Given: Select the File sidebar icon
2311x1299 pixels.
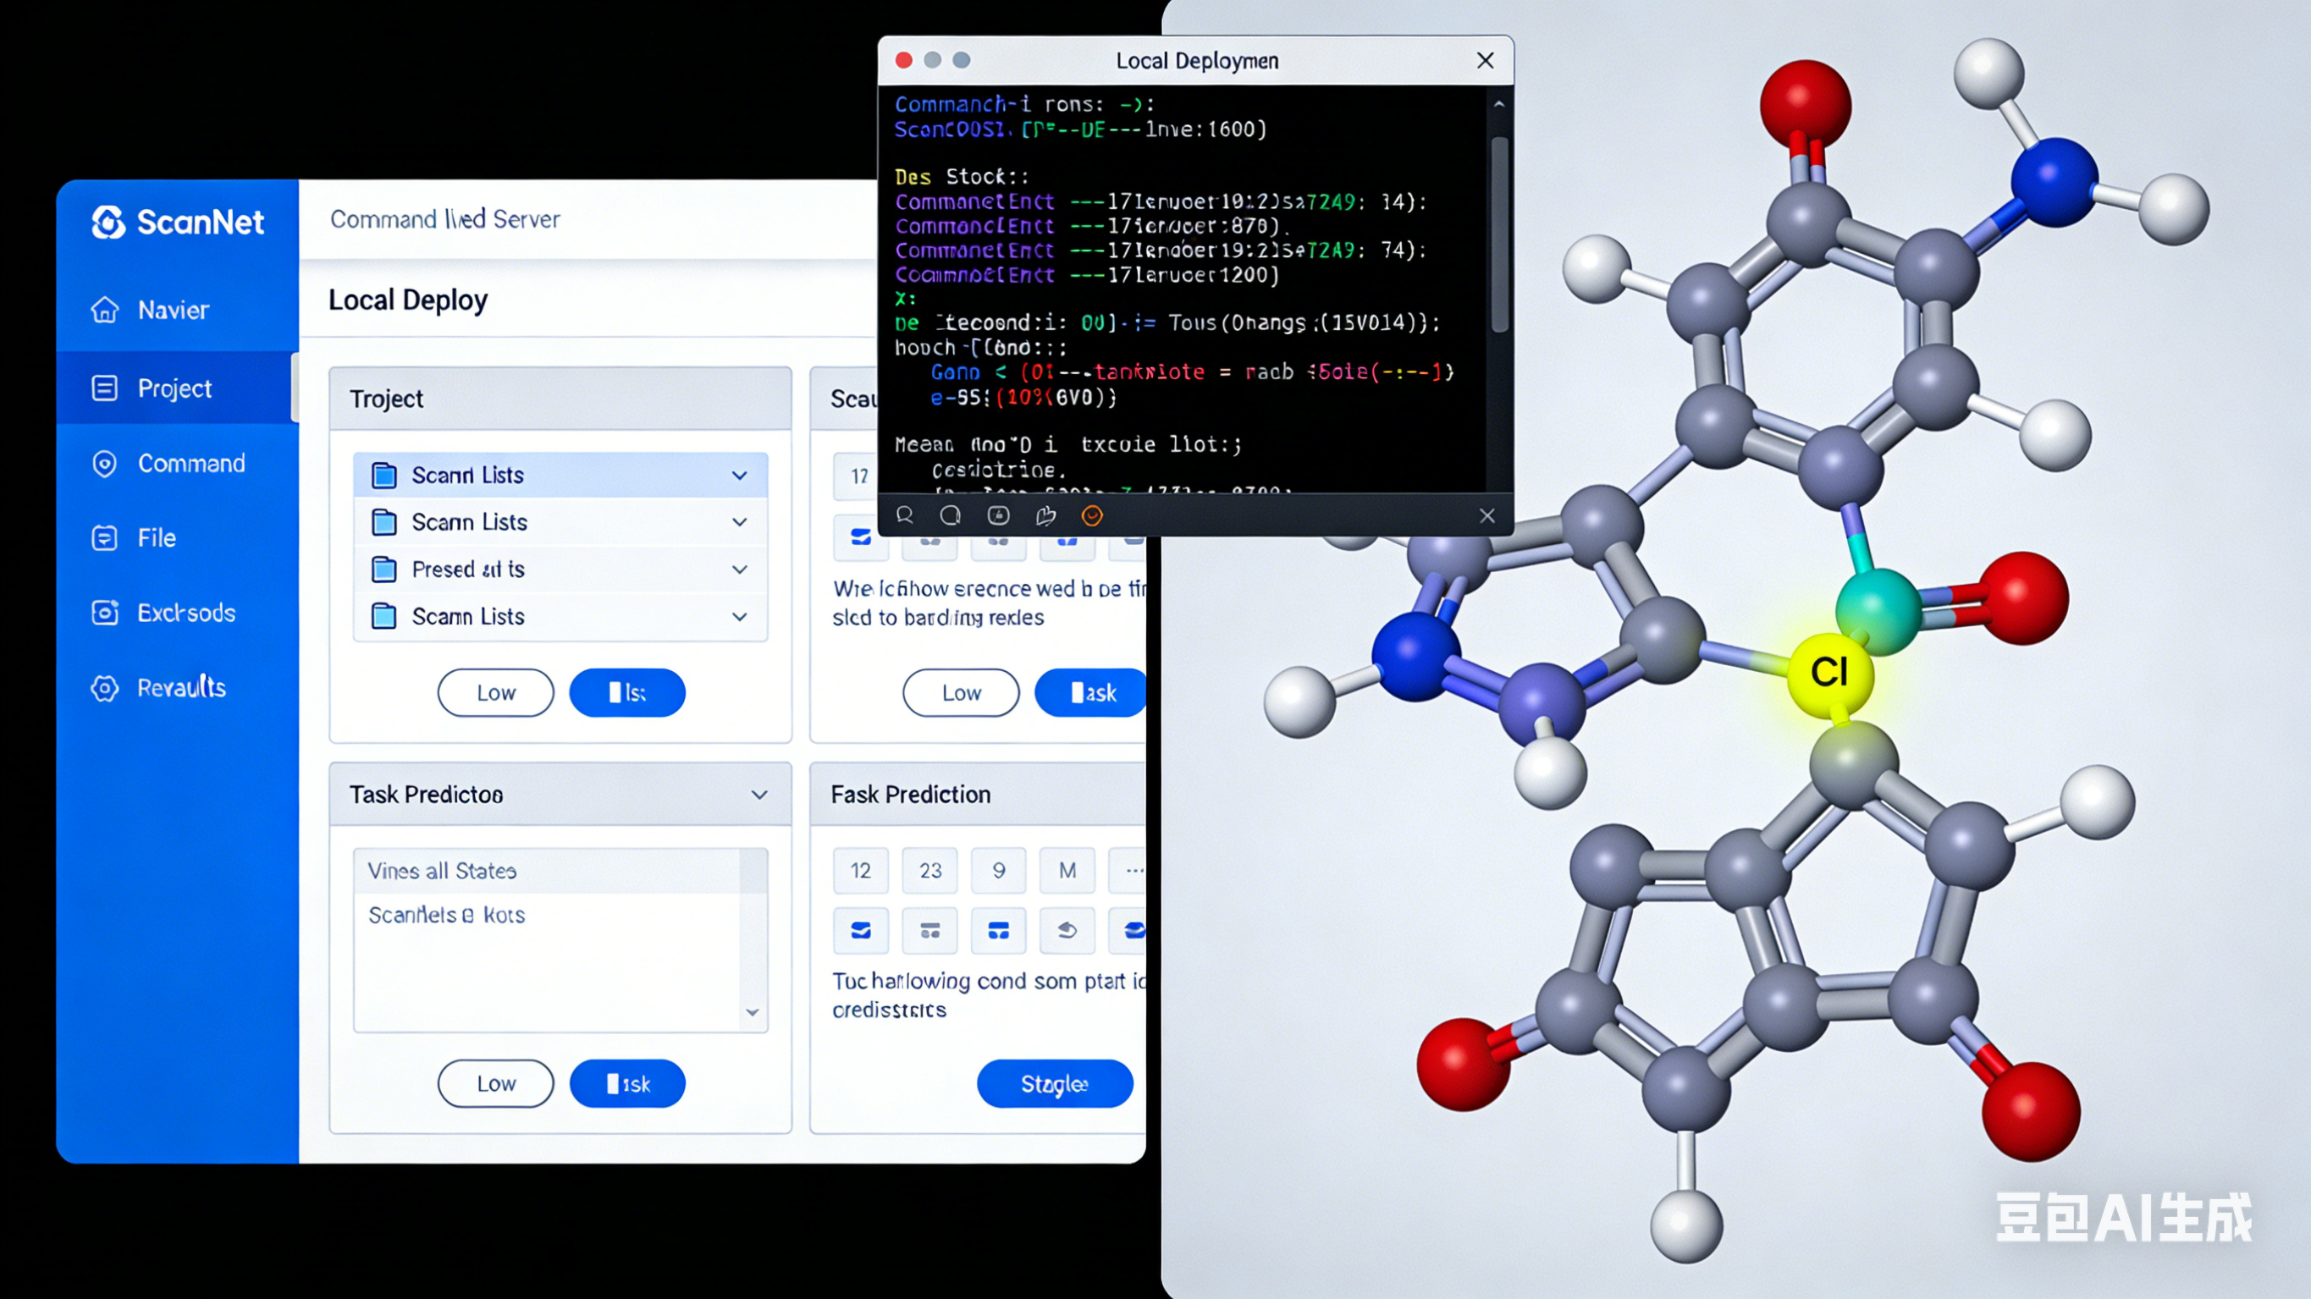Looking at the screenshot, I should pos(105,537).
